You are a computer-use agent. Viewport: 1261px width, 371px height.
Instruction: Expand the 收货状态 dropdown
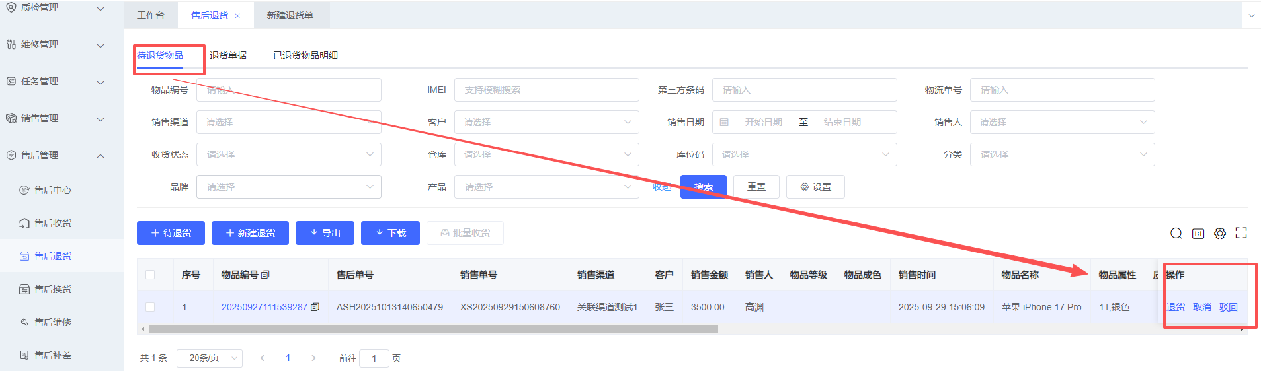[x=289, y=154]
